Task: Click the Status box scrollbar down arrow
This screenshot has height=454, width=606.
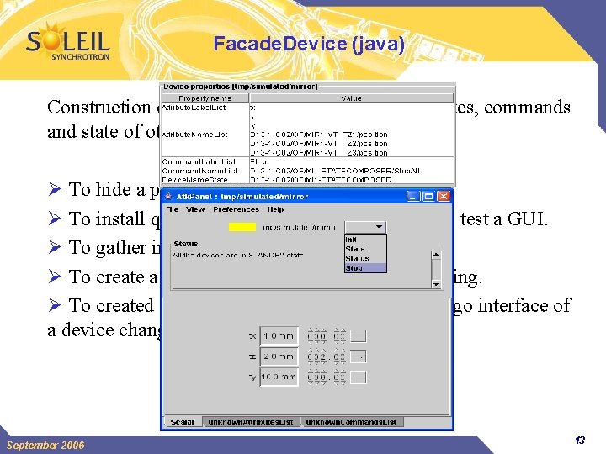Action: click(x=436, y=284)
